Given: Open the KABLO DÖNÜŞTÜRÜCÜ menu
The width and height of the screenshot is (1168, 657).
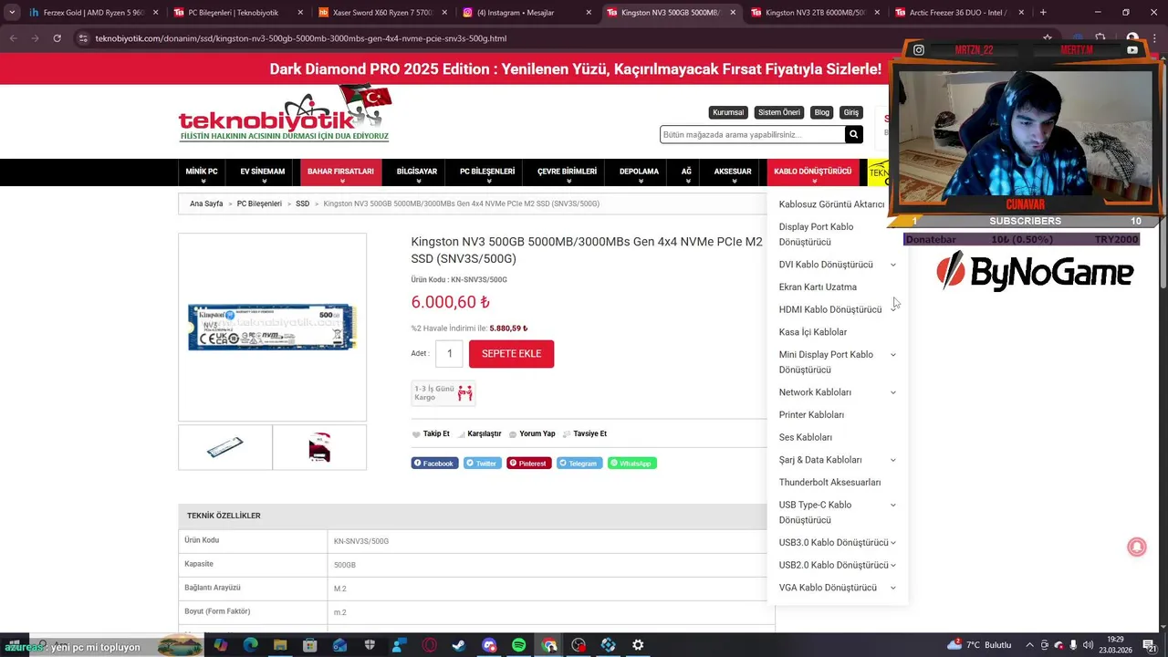Looking at the screenshot, I should 812,172.
